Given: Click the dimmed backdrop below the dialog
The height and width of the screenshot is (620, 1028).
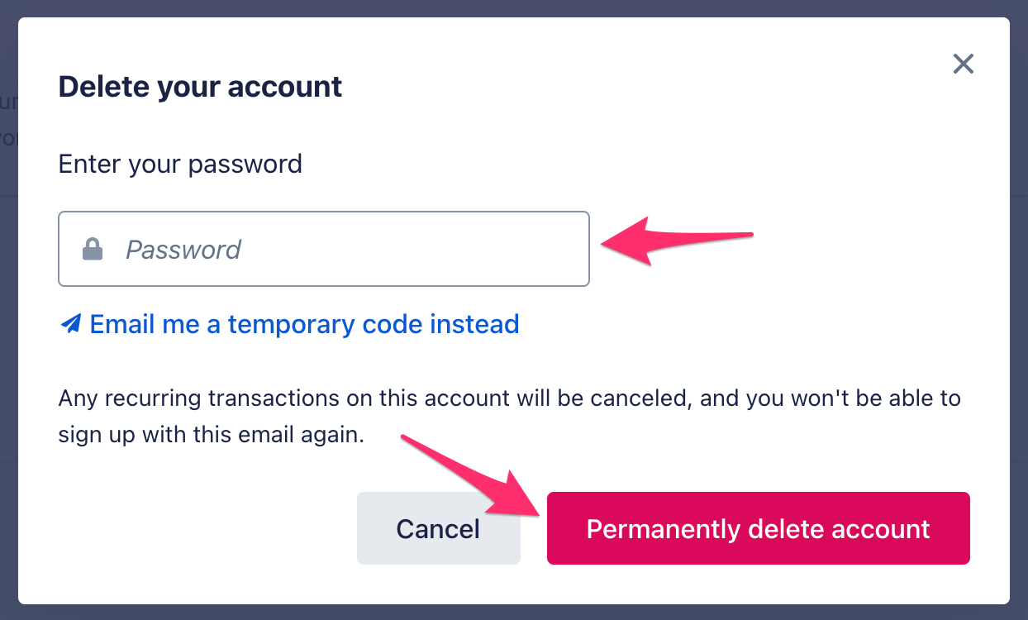Looking at the screenshot, I should click(512, 613).
